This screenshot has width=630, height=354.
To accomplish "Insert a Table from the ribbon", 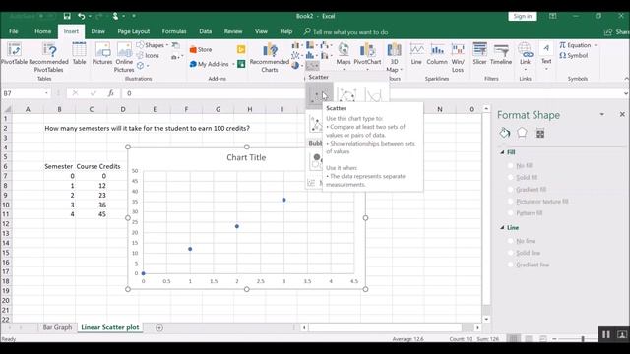I will [79, 54].
